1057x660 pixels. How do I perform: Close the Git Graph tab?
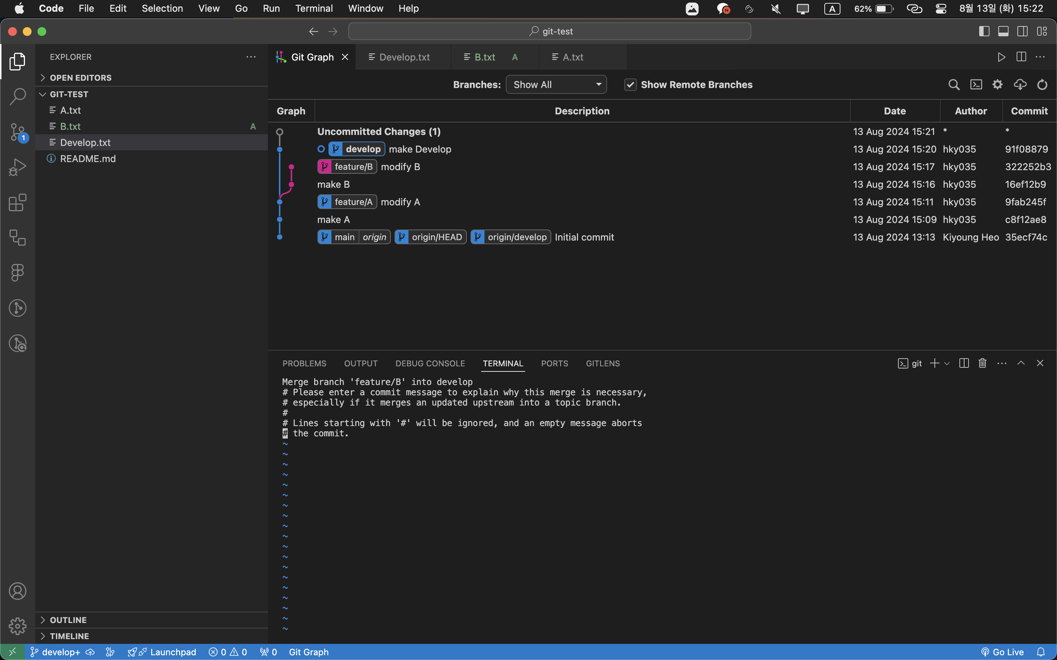(x=345, y=57)
